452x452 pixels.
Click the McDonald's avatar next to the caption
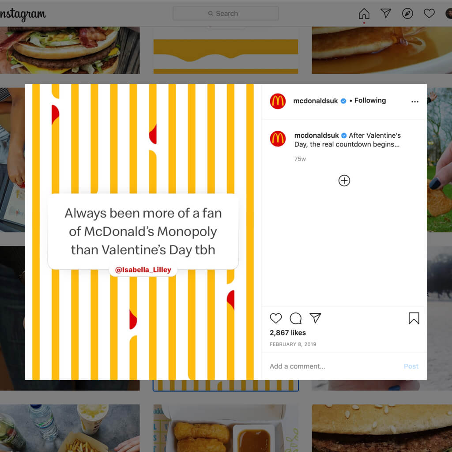(x=278, y=139)
